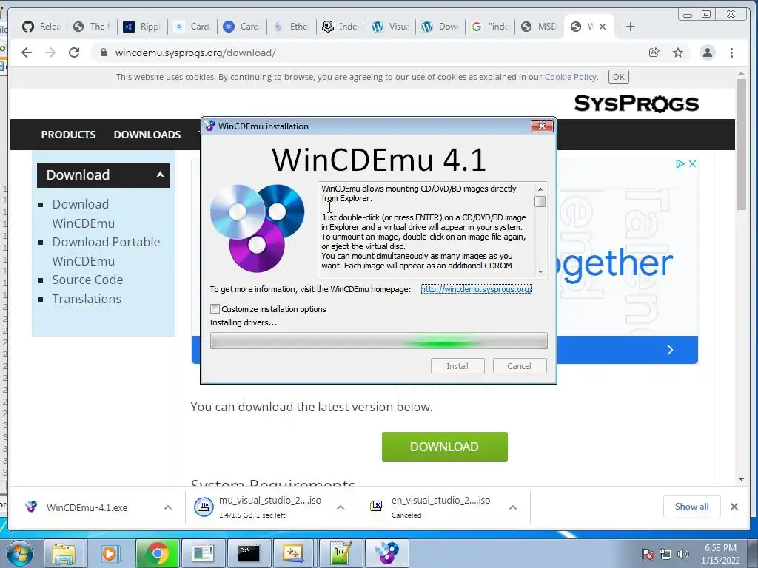Open the Download WinCDEmu sidebar link
The height and width of the screenshot is (568, 758).
[84, 214]
